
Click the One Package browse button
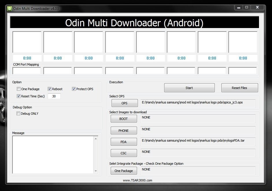(124, 171)
